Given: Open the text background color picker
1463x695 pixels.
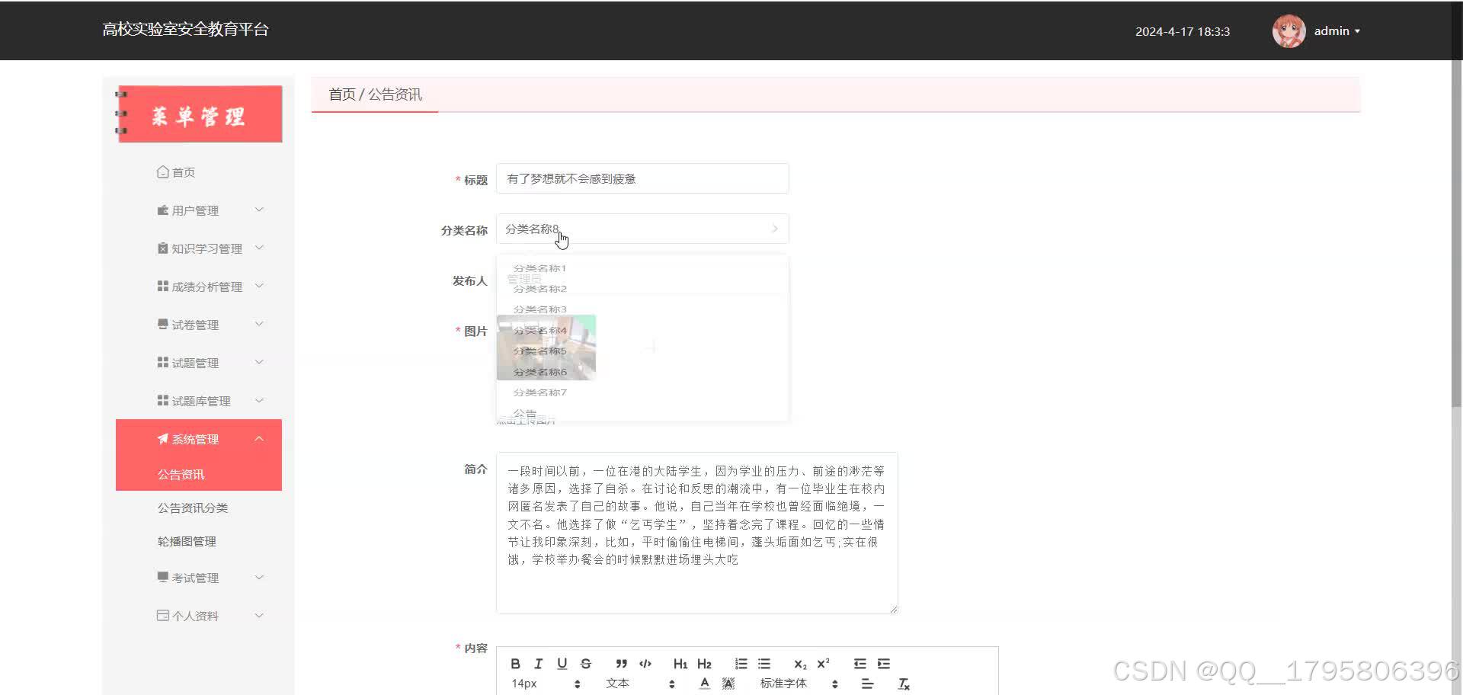Looking at the screenshot, I should pos(728,684).
